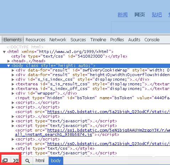Click the magnifier inspect element icon
Image resolution: width=170 pixels, height=165 pixels.
point(27,161)
